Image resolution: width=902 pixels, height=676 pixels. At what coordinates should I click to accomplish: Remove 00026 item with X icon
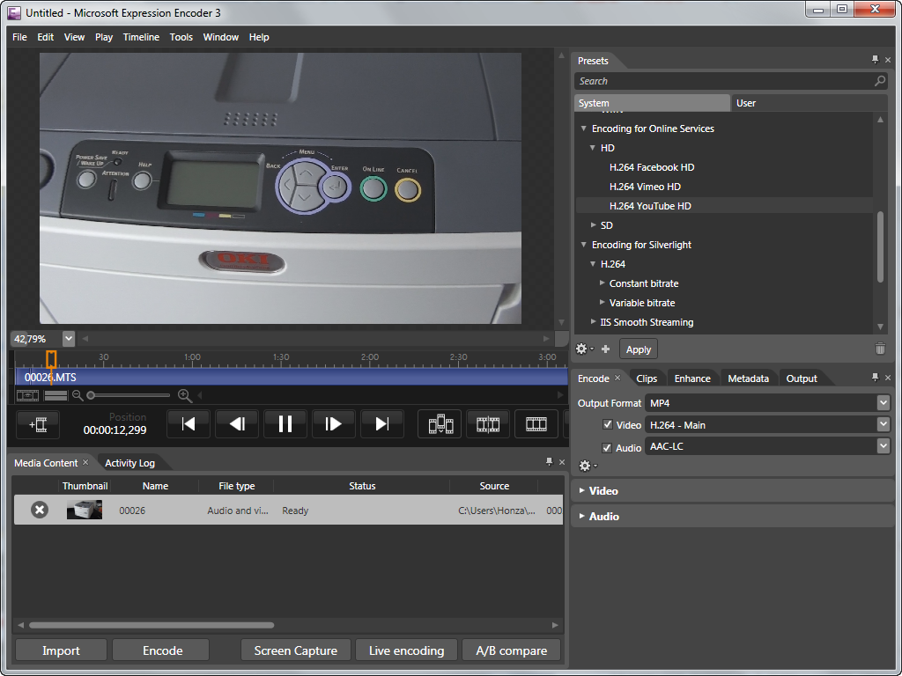coord(39,510)
